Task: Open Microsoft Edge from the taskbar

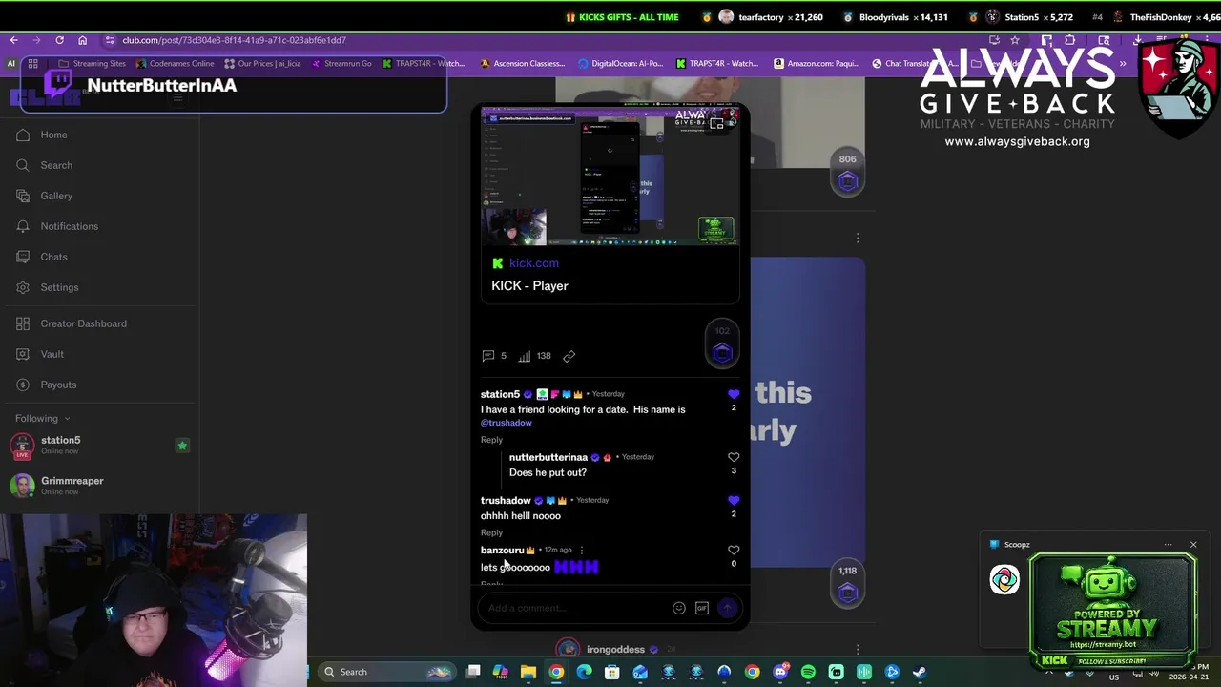Action: coord(584,672)
